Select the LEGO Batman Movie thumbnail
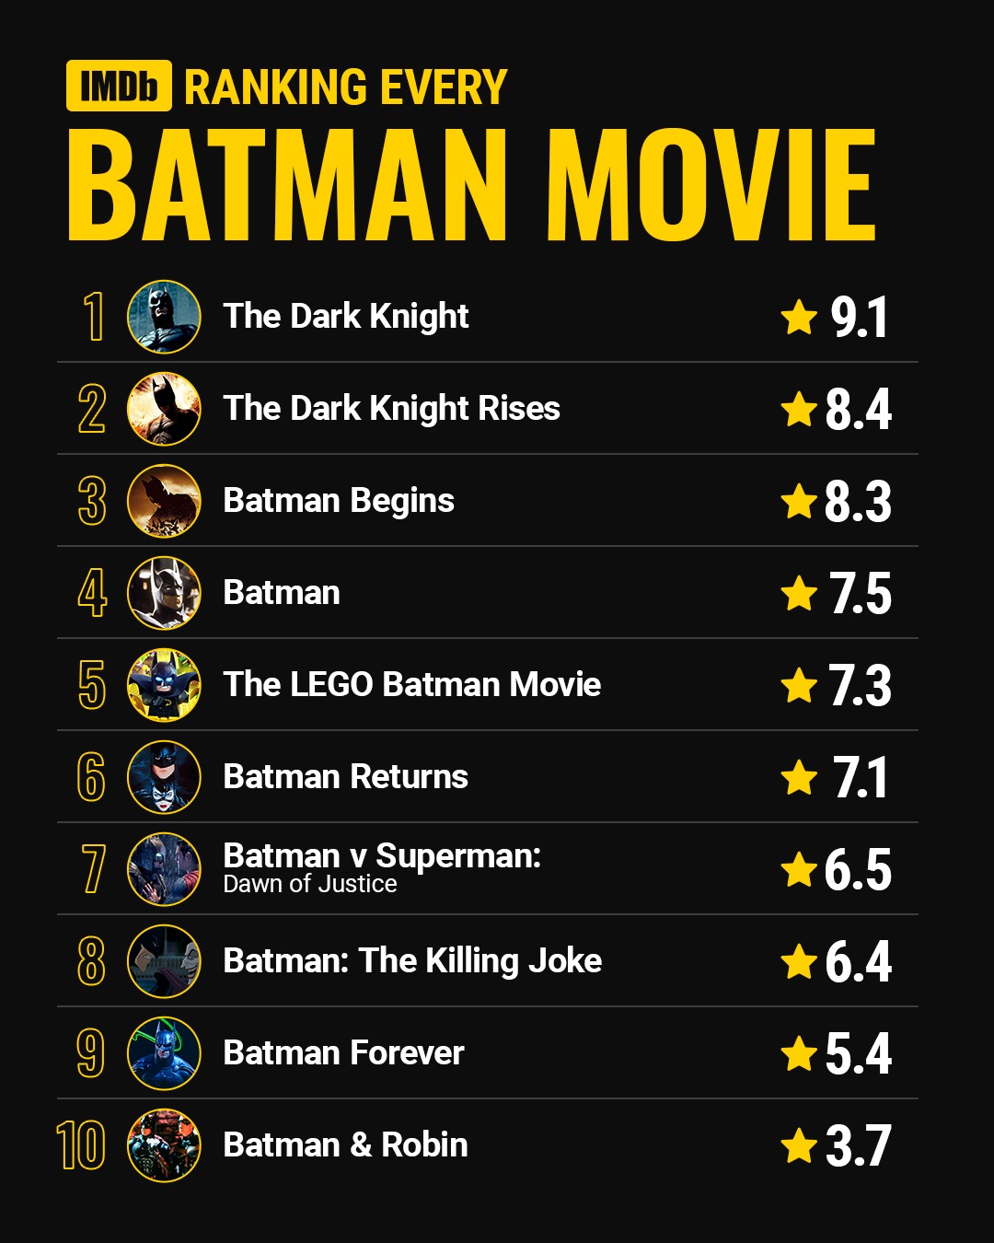Image resolution: width=994 pixels, height=1243 pixels. click(x=164, y=685)
